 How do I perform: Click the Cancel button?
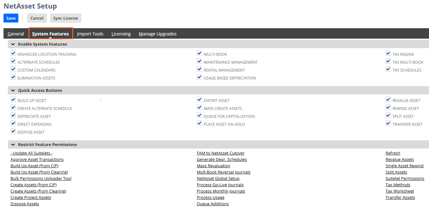[37, 18]
